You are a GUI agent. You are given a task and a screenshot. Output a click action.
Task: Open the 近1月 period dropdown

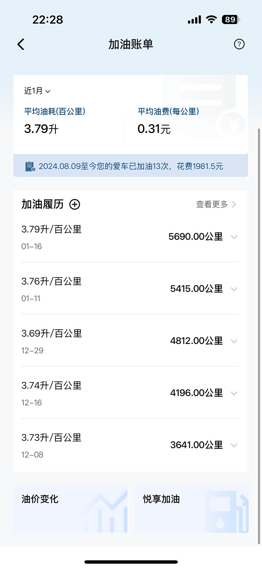click(x=37, y=91)
